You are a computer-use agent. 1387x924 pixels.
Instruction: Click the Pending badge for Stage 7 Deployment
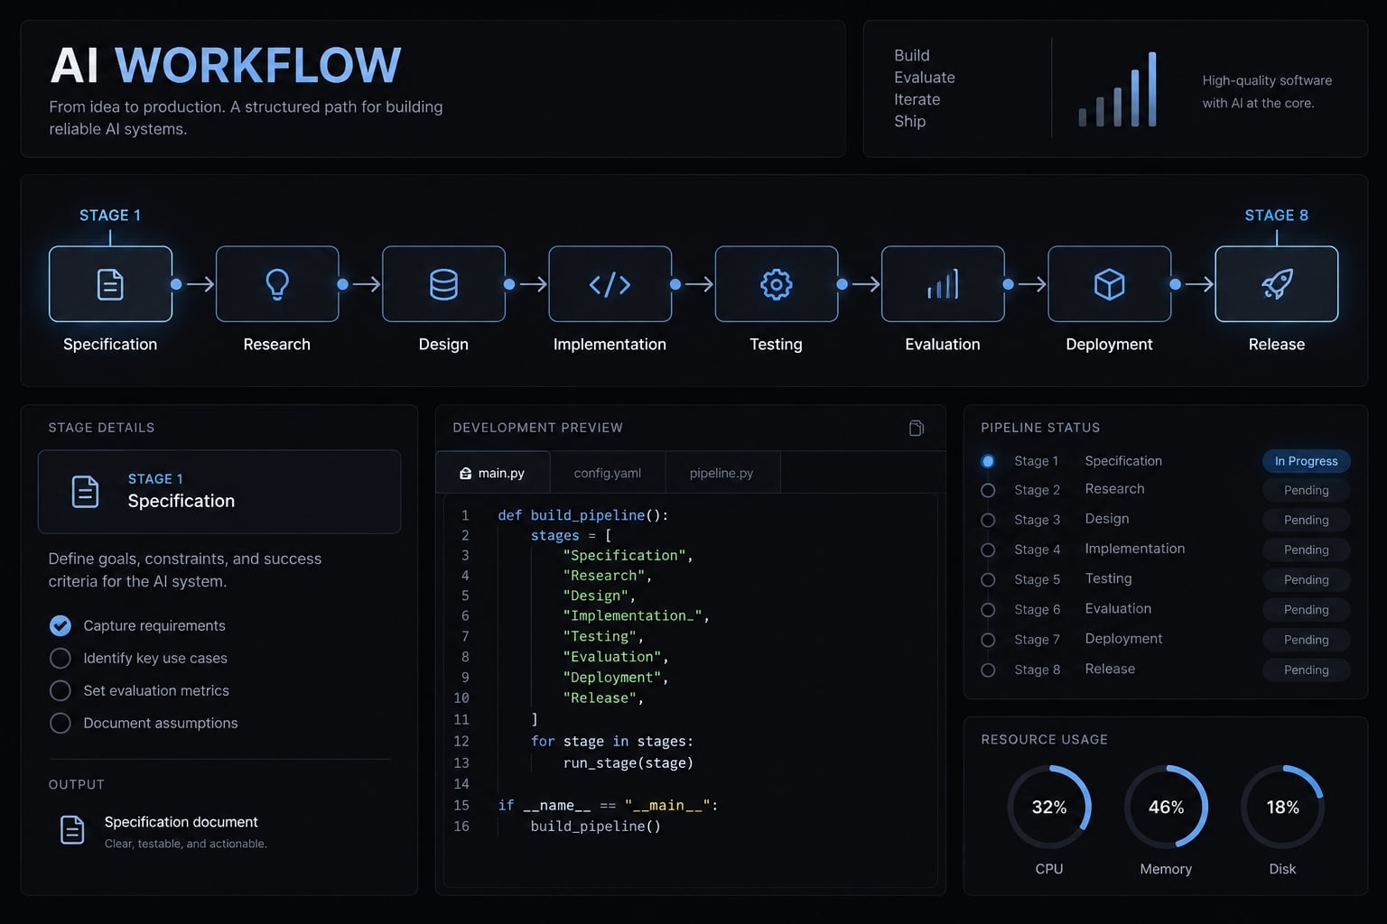pos(1306,640)
